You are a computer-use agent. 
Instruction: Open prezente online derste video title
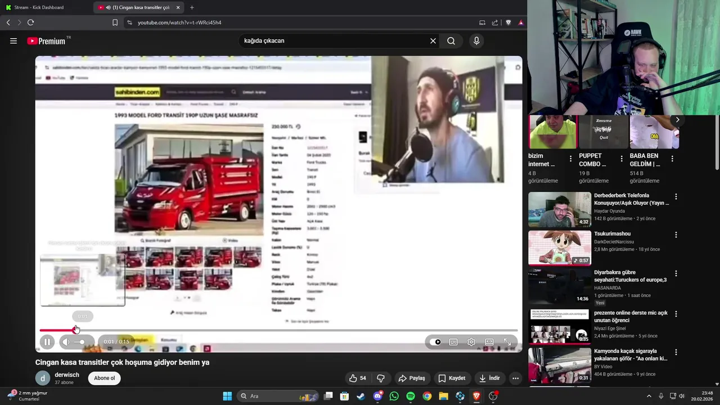coord(631,317)
